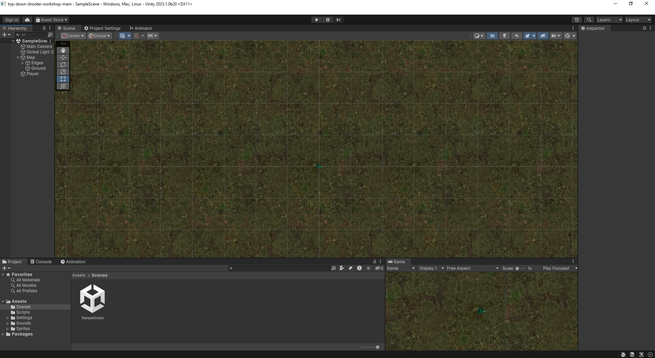
Task: Switch to the Console tab
Action: click(41, 261)
